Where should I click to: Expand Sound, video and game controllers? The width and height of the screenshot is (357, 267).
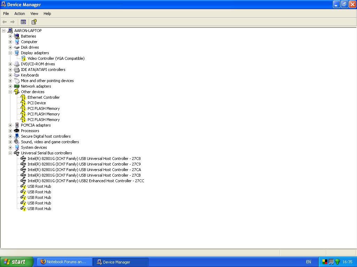coord(10,142)
